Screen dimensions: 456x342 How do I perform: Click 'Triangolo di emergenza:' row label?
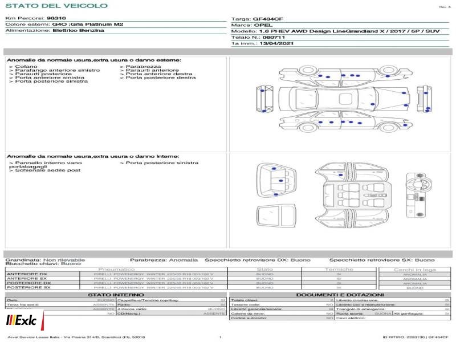361,309
